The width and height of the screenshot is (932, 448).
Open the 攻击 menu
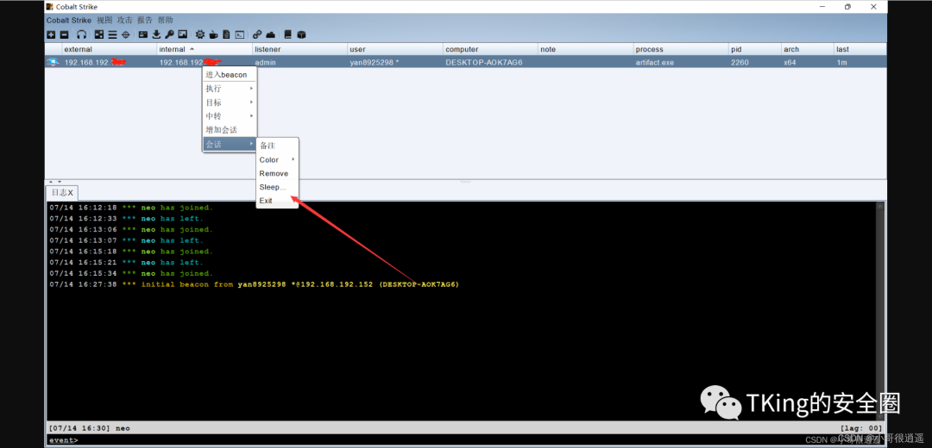tap(125, 20)
